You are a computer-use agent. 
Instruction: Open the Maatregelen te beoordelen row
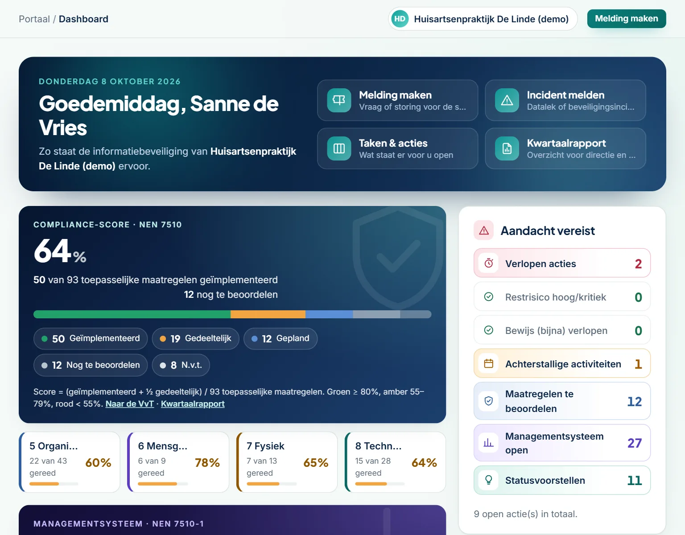tap(562, 401)
